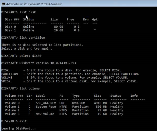Click the 'Volume 1' row label
This screenshot has height=131, width=157.
click(x=12, y=107)
